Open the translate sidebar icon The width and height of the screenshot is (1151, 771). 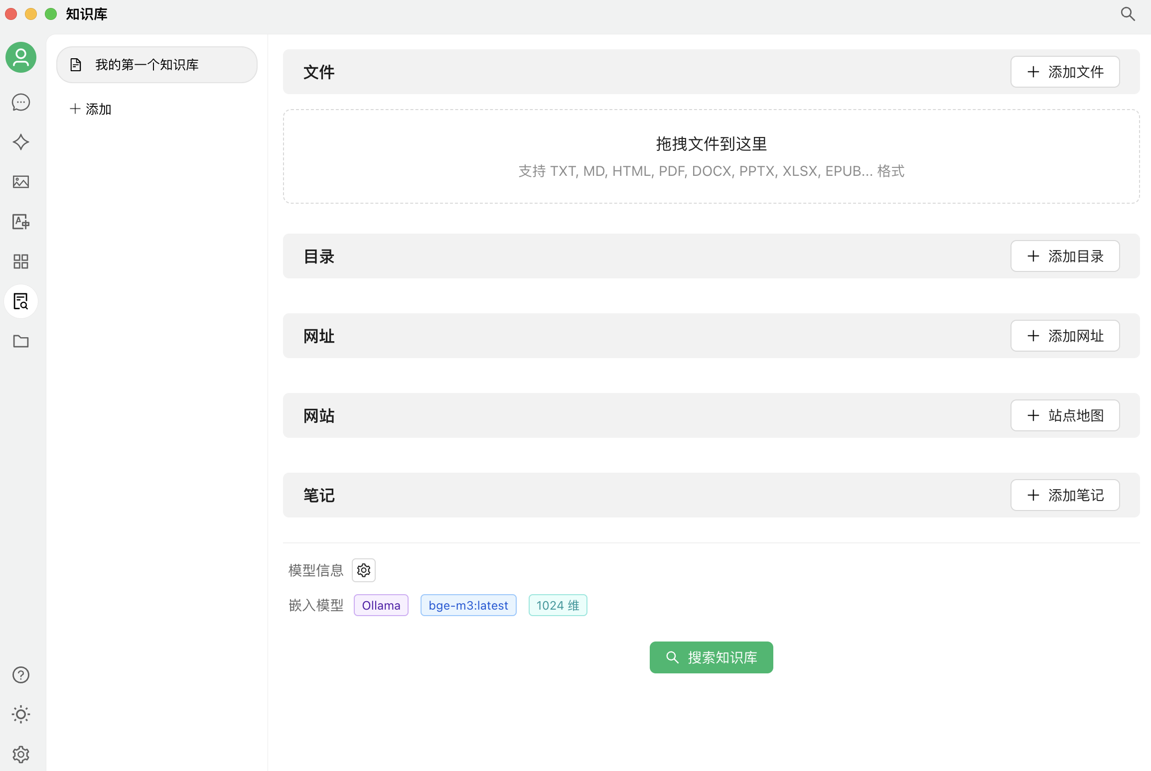21,222
